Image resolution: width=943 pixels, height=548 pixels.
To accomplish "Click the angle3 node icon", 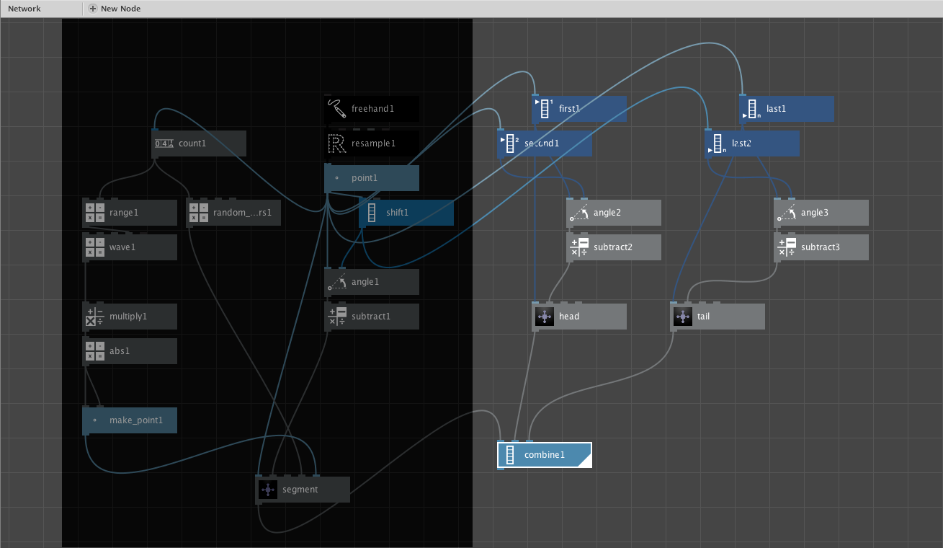I will [x=787, y=213].
